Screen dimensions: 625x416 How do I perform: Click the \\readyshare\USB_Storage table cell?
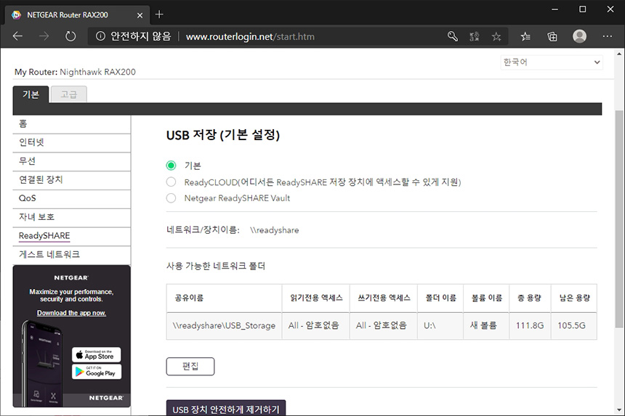pyautogui.click(x=224, y=326)
